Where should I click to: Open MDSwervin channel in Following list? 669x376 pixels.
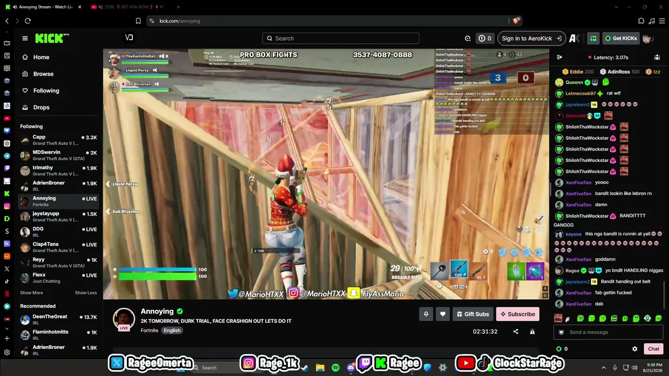point(59,155)
